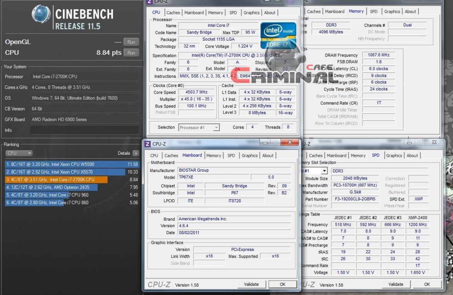Click the Socket 1155 LGA package field

[218, 39]
